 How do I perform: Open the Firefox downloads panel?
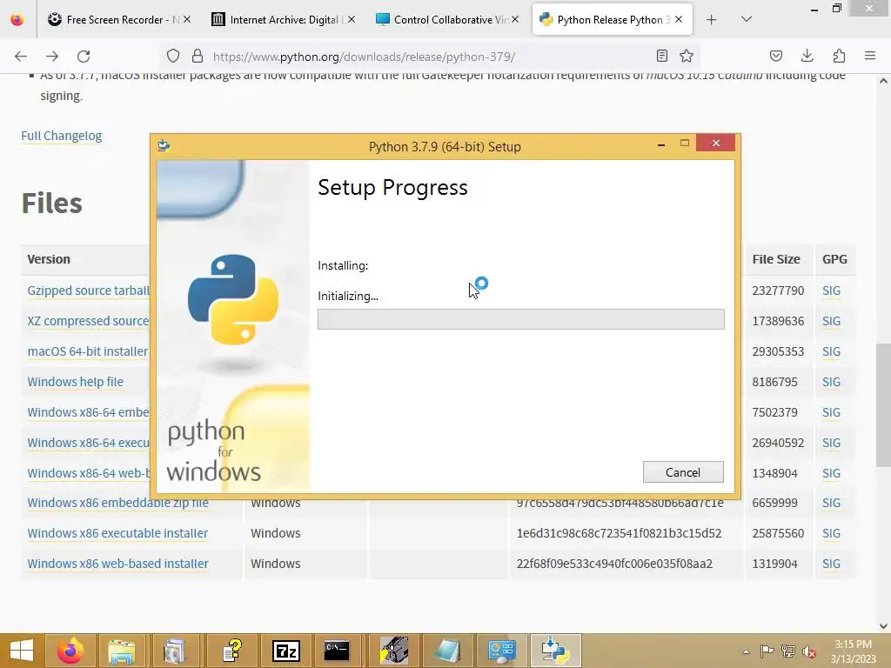pyautogui.click(x=807, y=56)
